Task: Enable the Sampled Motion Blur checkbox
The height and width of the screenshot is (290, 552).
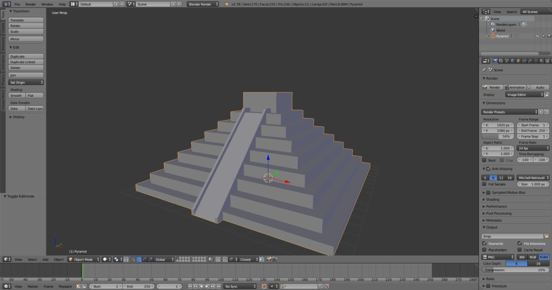Action: (488, 193)
